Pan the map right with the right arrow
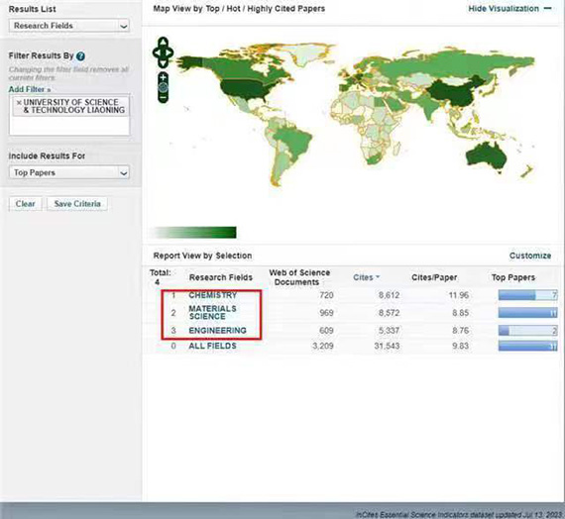This screenshot has width=565, height=519. (x=169, y=52)
